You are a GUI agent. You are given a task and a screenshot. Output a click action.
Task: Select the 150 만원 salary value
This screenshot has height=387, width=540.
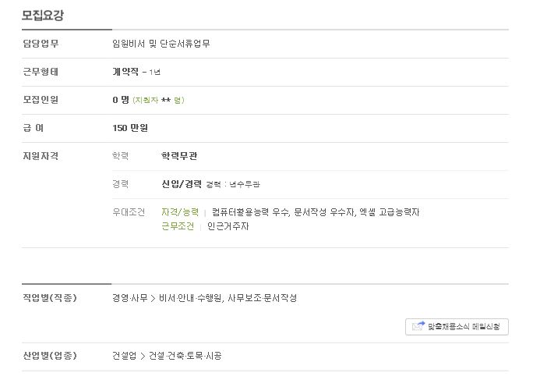130,128
